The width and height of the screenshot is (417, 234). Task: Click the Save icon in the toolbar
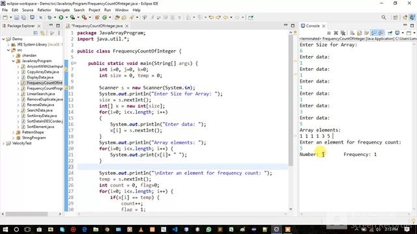pos(16,18)
